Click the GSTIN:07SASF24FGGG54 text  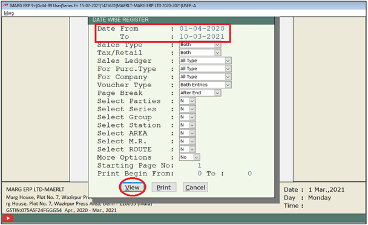[x=34, y=210]
